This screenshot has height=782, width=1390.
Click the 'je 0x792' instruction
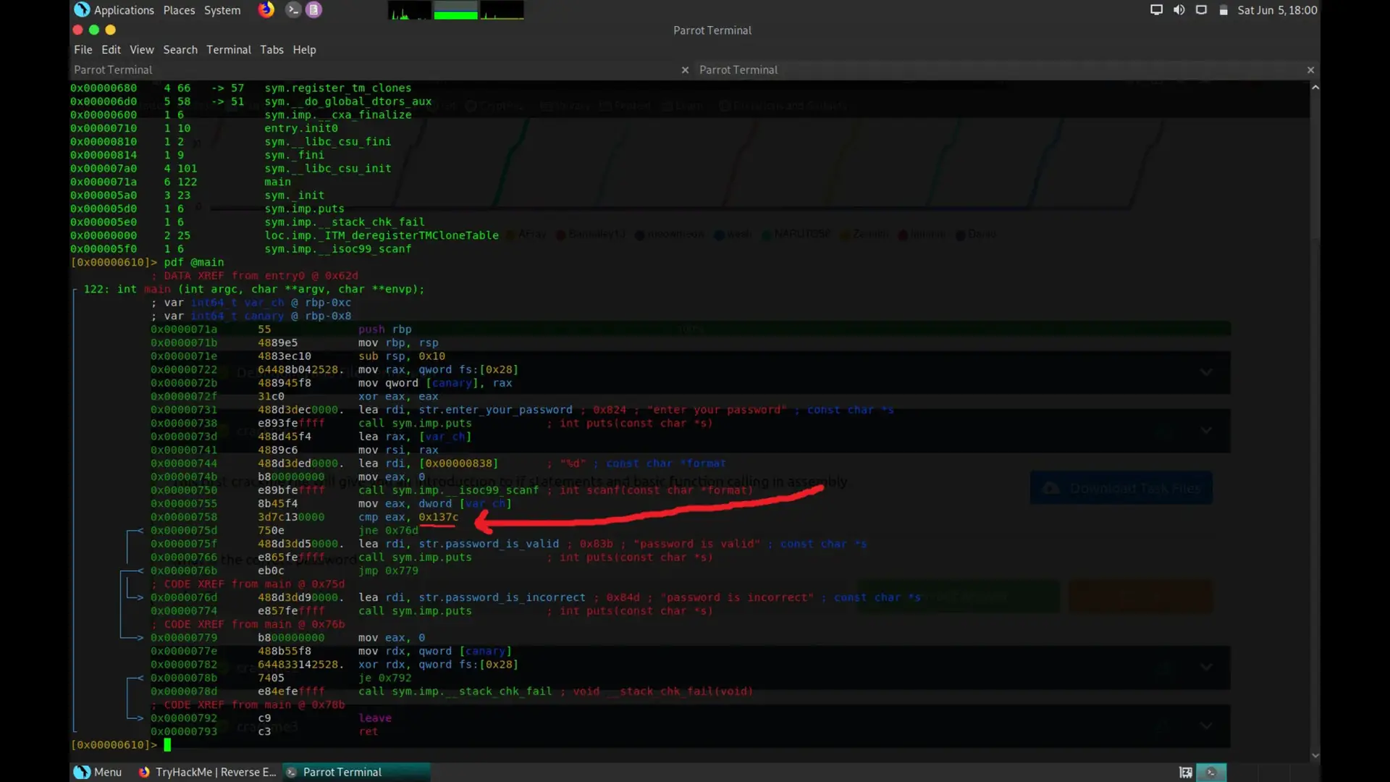click(x=385, y=678)
